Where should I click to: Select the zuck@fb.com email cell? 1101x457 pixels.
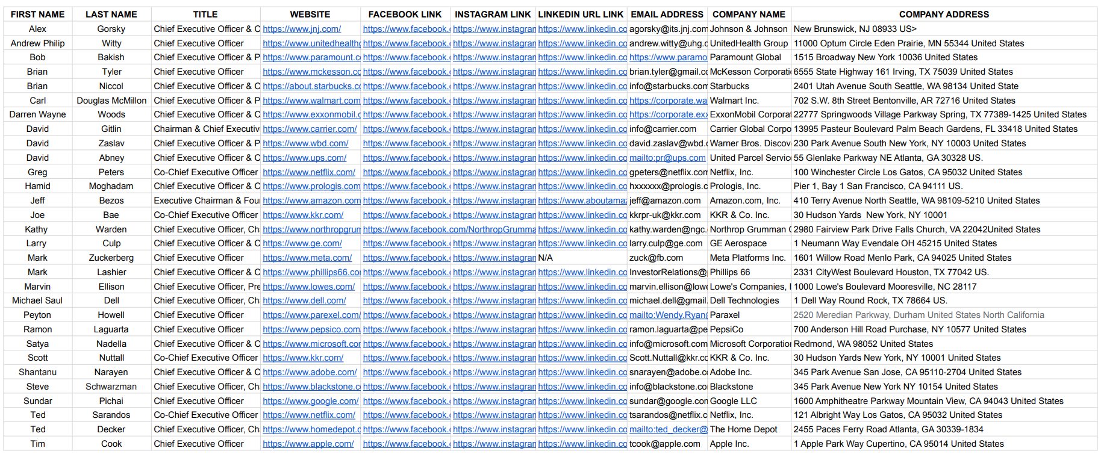[667, 258]
